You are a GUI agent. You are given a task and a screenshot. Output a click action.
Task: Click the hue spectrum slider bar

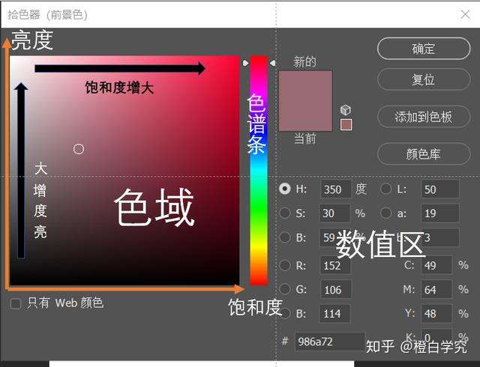[259, 170]
